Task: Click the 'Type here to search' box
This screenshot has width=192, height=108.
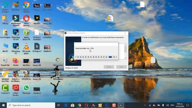Action: pos(31,105)
